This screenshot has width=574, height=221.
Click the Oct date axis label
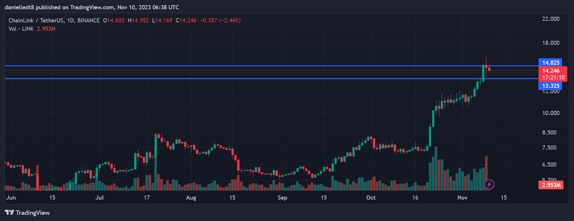[371, 197]
